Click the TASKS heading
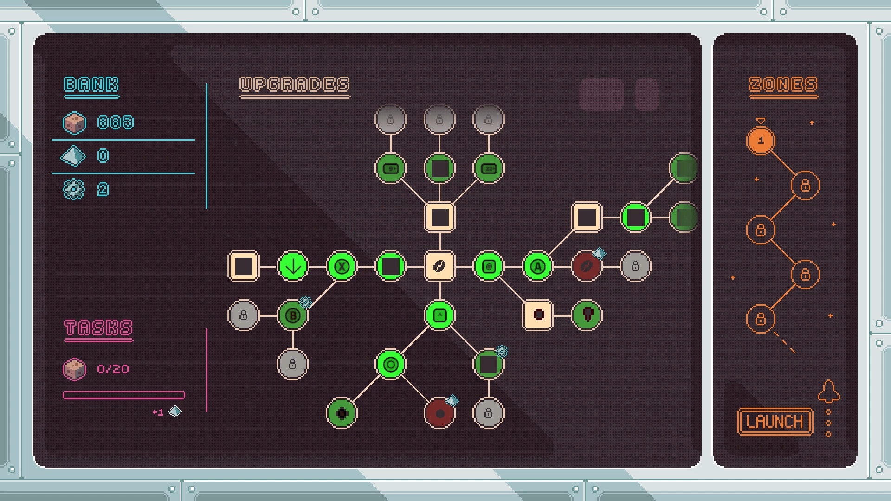This screenshot has width=891, height=501. pyautogui.click(x=98, y=328)
